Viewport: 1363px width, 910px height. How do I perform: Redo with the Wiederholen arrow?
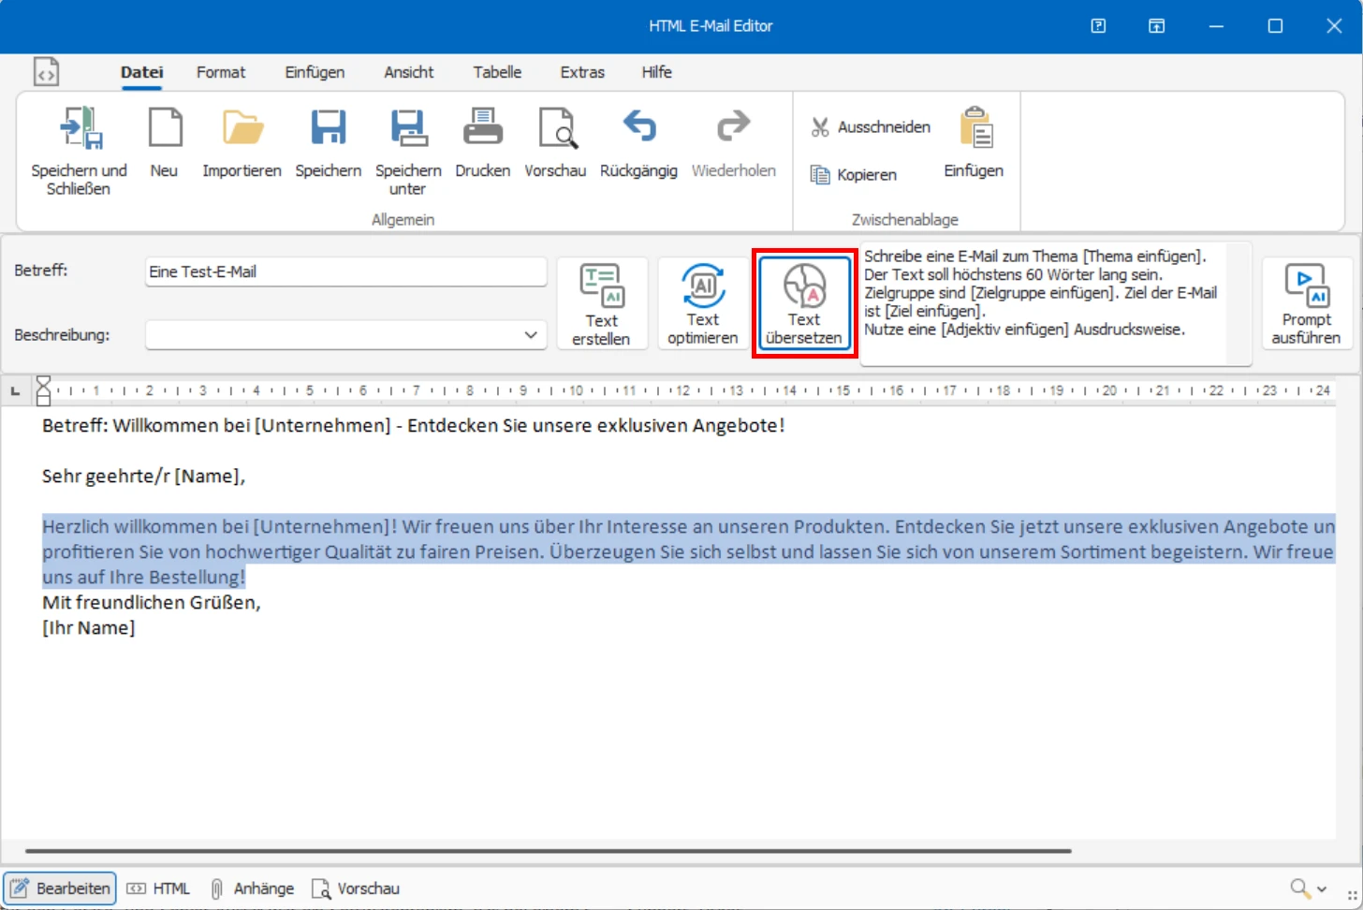coord(733,126)
